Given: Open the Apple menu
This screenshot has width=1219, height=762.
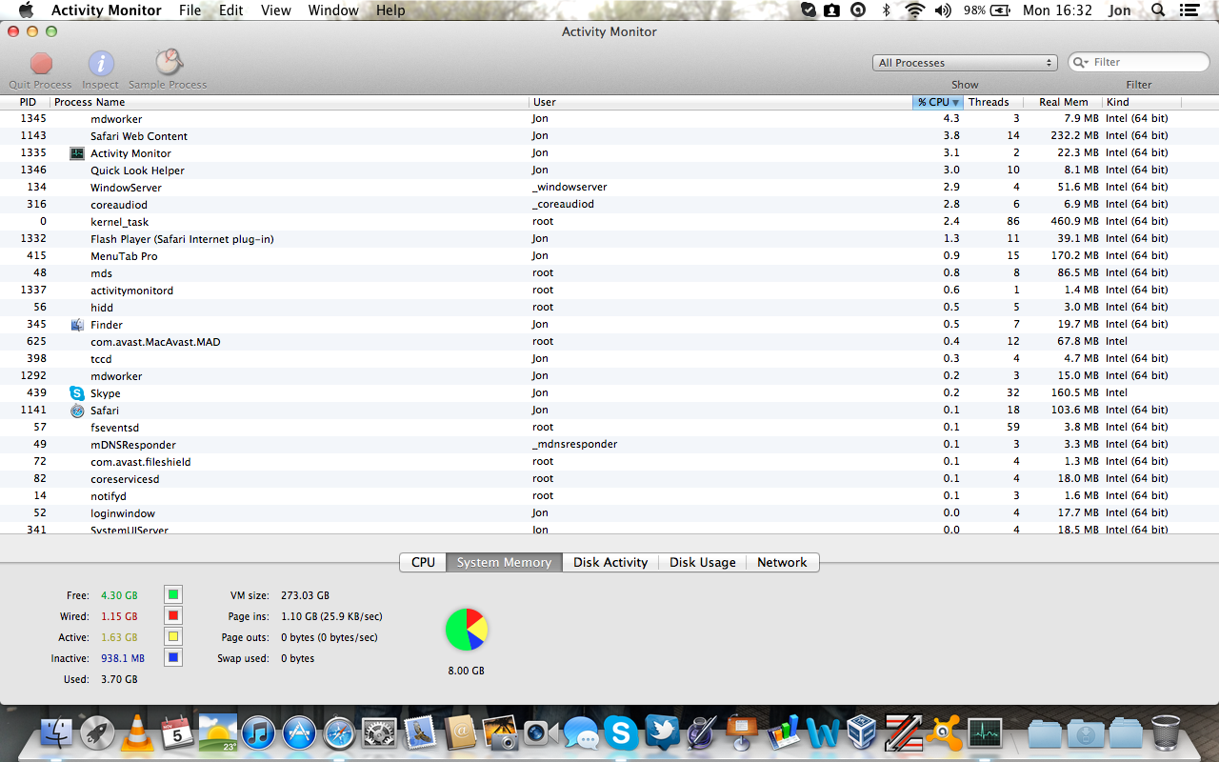Looking at the screenshot, I should (26, 10).
